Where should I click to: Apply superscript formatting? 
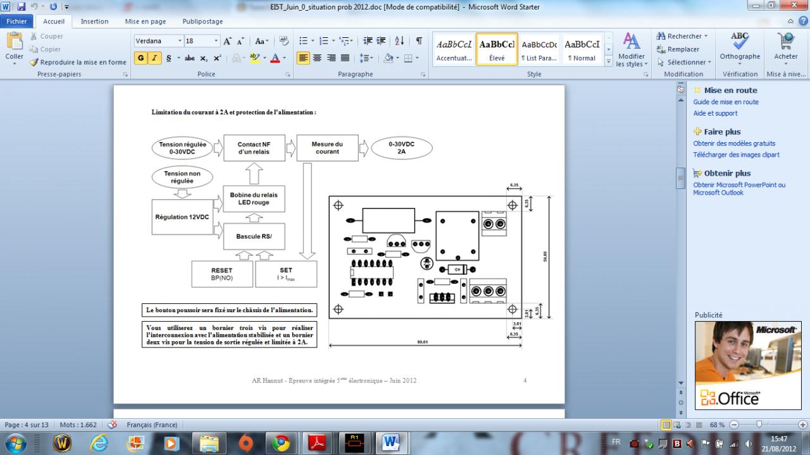[216, 58]
